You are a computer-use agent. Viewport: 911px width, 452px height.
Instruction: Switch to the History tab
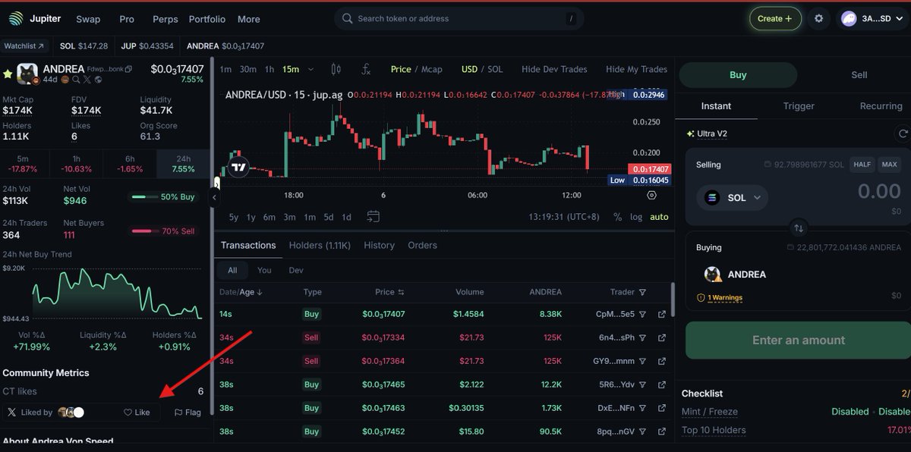coord(379,245)
